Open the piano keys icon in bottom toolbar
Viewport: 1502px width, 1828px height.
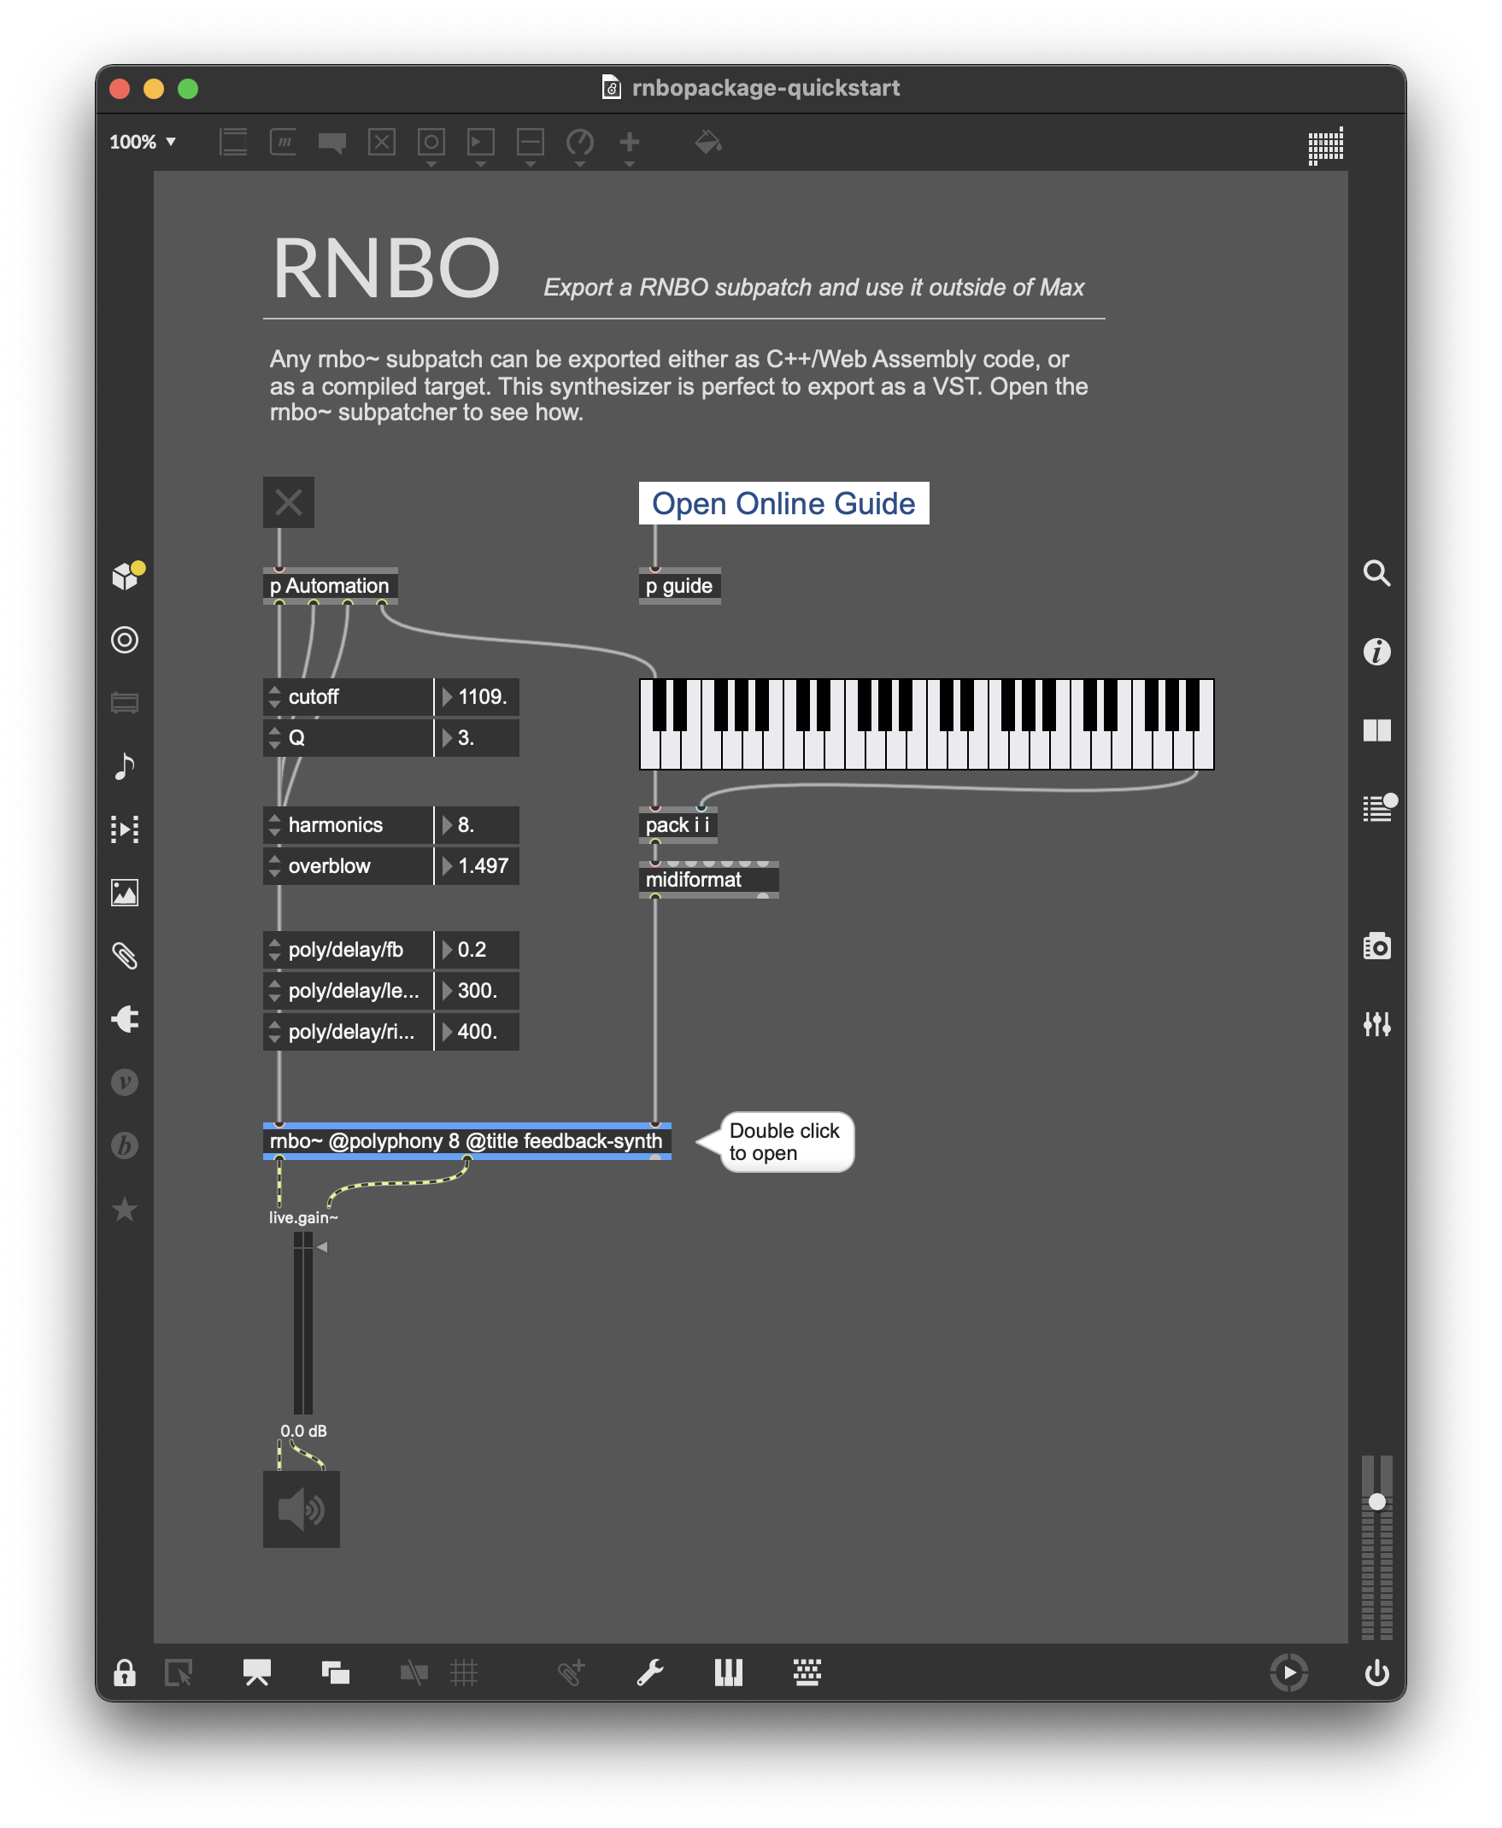729,1673
